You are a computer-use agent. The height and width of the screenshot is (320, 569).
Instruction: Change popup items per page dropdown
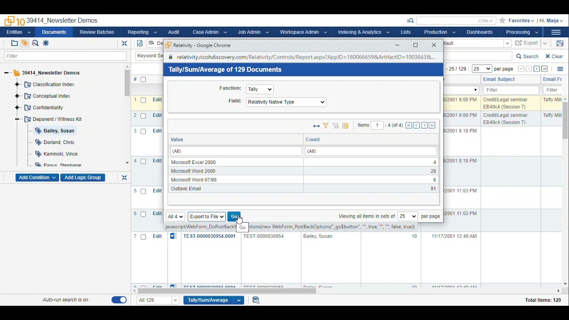tap(408, 216)
